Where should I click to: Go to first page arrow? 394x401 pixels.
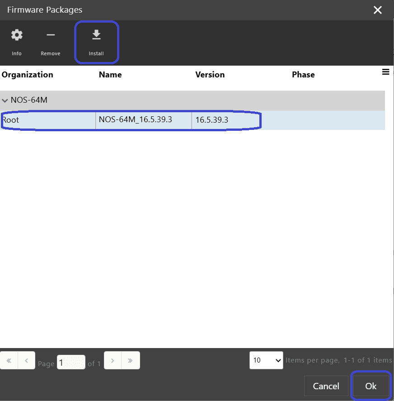(9, 361)
